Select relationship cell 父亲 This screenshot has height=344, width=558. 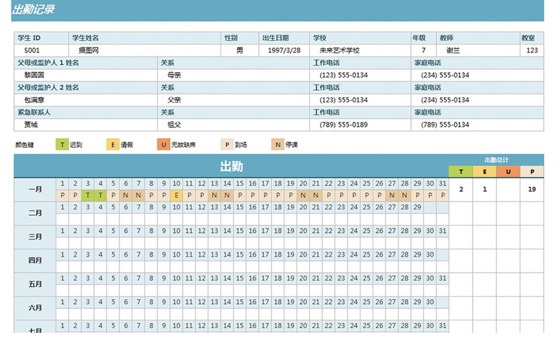(x=234, y=100)
